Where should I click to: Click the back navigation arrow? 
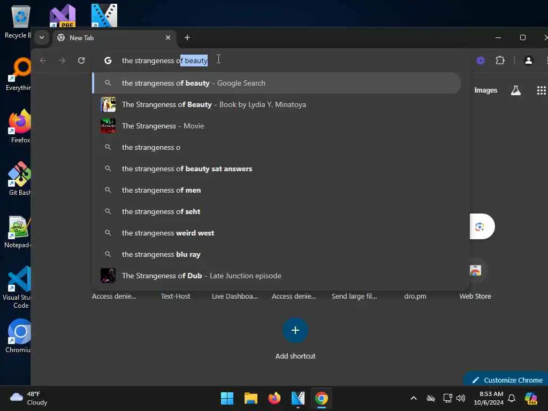click(43, 60)
